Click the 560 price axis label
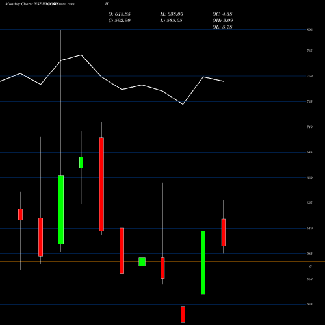 (x=309, y=279)
